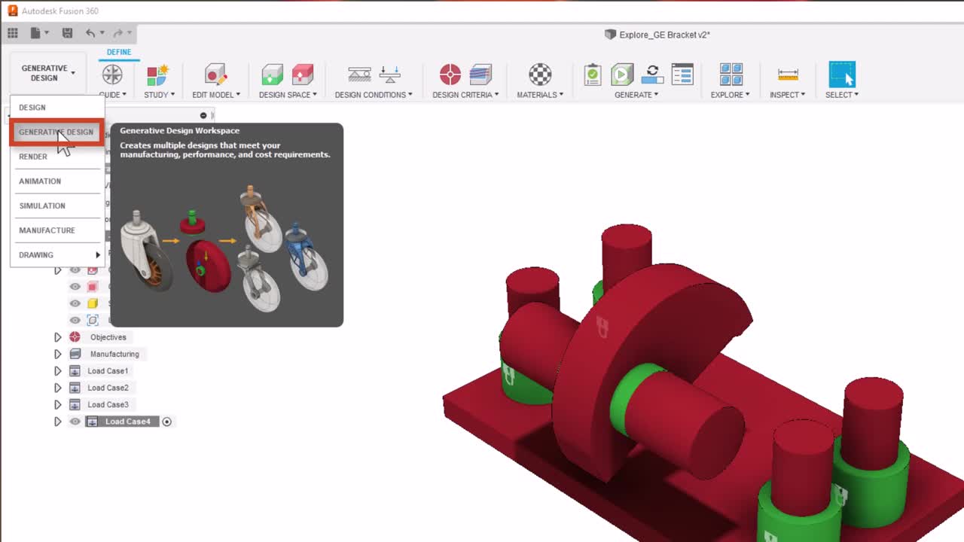
Task: Expand the Objectives tree node
Action: click(58, 336)
